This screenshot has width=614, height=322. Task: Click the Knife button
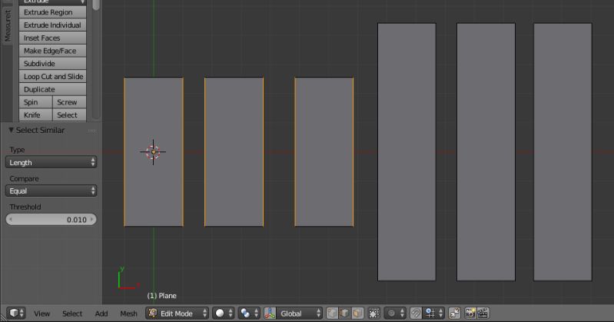pos(35,115)
